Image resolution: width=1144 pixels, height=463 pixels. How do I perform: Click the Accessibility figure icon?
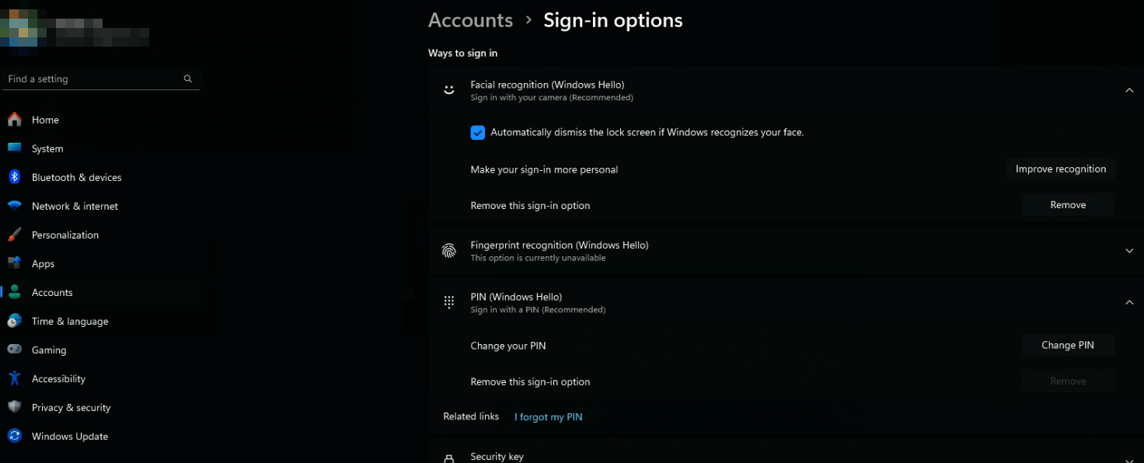(14, 378)
